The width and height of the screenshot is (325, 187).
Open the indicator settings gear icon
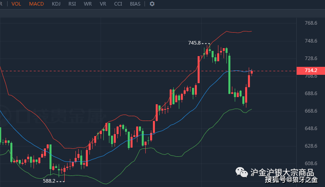(152, 4)
